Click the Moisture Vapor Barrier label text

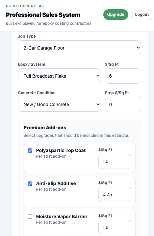(62, 216)
